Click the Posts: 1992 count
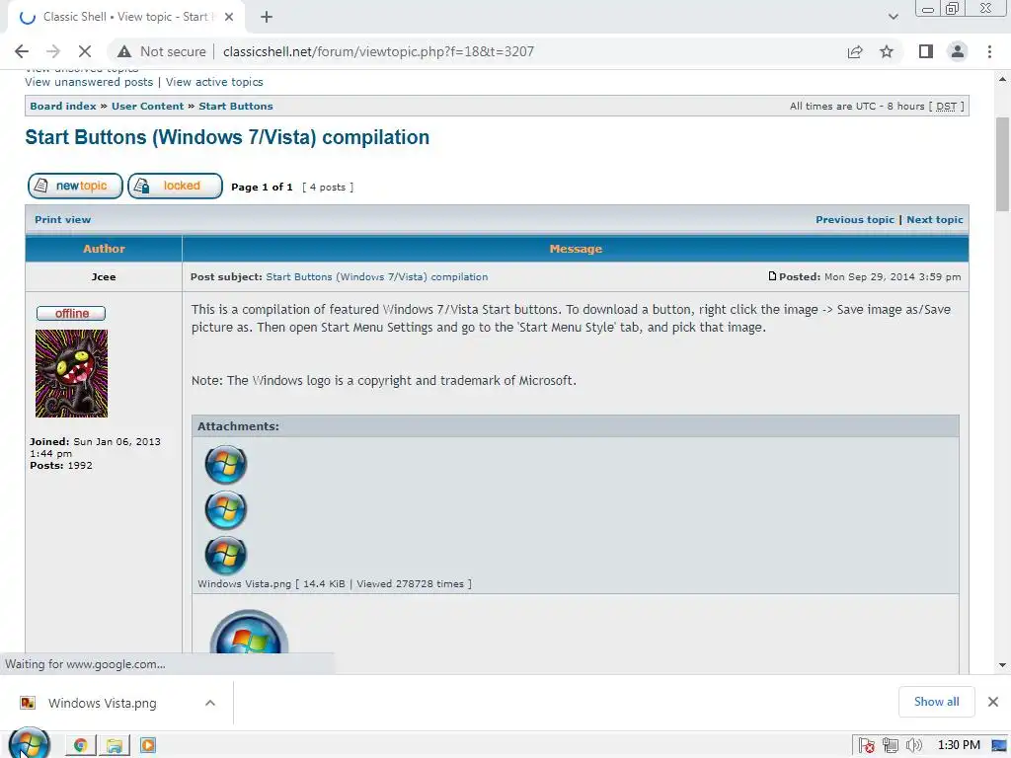 tap(60, 465)
